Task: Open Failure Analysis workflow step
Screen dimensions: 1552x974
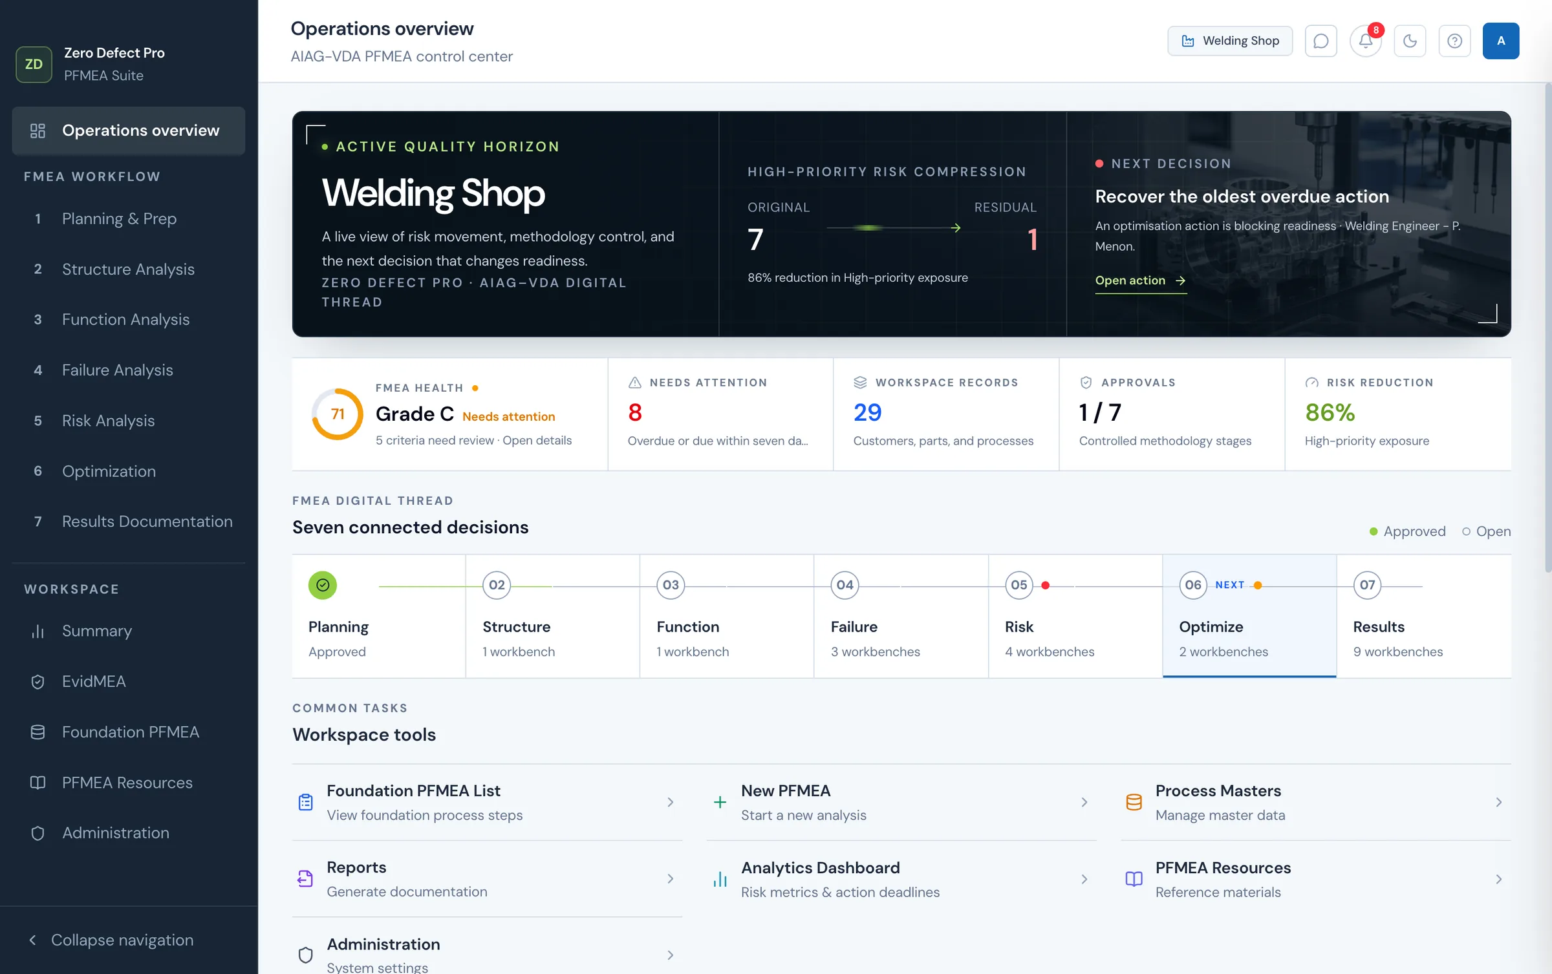Action: [x=128, y=370]
